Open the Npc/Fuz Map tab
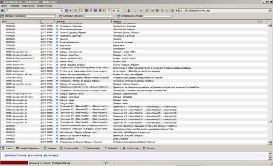273x166 pixels. click(x=131, y=148)
